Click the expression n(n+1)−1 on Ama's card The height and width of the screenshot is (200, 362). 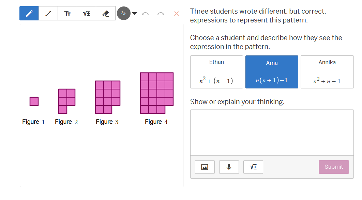(272, 81)
